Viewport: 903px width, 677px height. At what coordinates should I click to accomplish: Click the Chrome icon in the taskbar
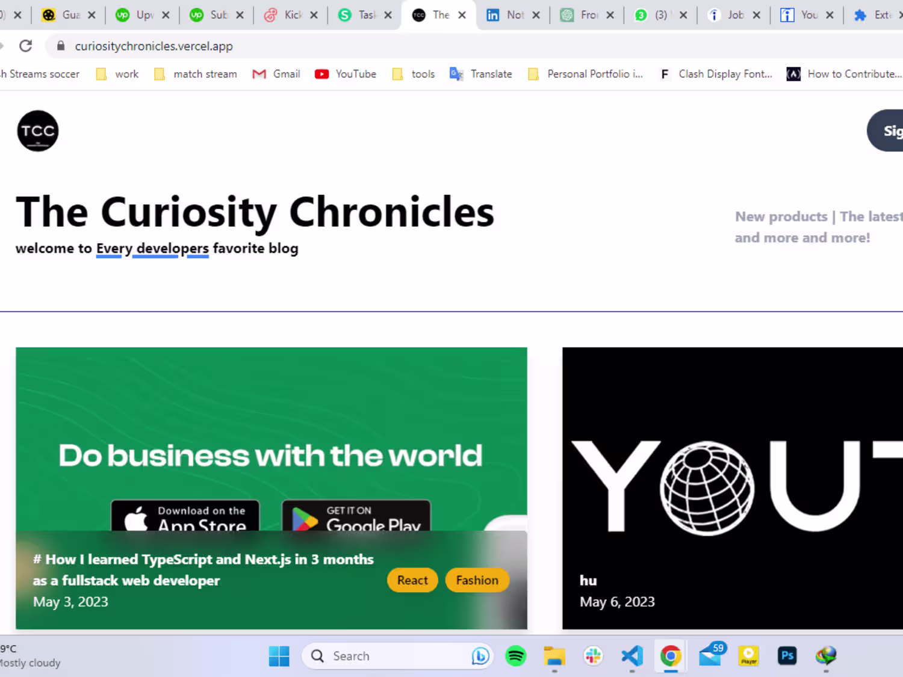click(671, 655)
